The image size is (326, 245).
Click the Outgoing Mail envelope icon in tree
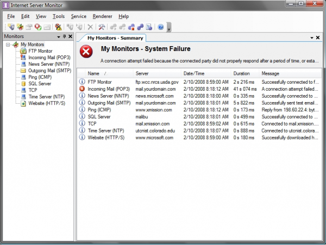coord(23,71)
